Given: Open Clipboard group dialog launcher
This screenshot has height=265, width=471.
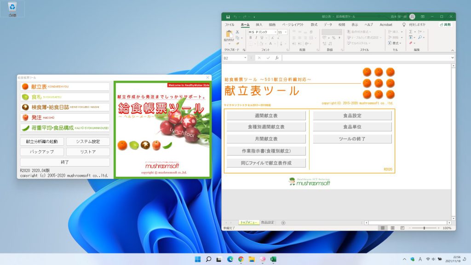Looking at the screenshot, I should tap(244, 50).
